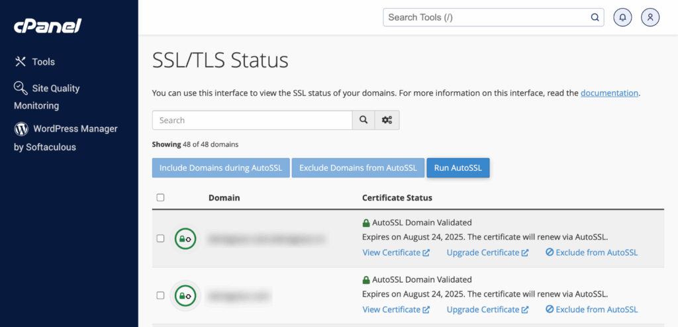Click the WordPress logo icon

pos(21,129)
